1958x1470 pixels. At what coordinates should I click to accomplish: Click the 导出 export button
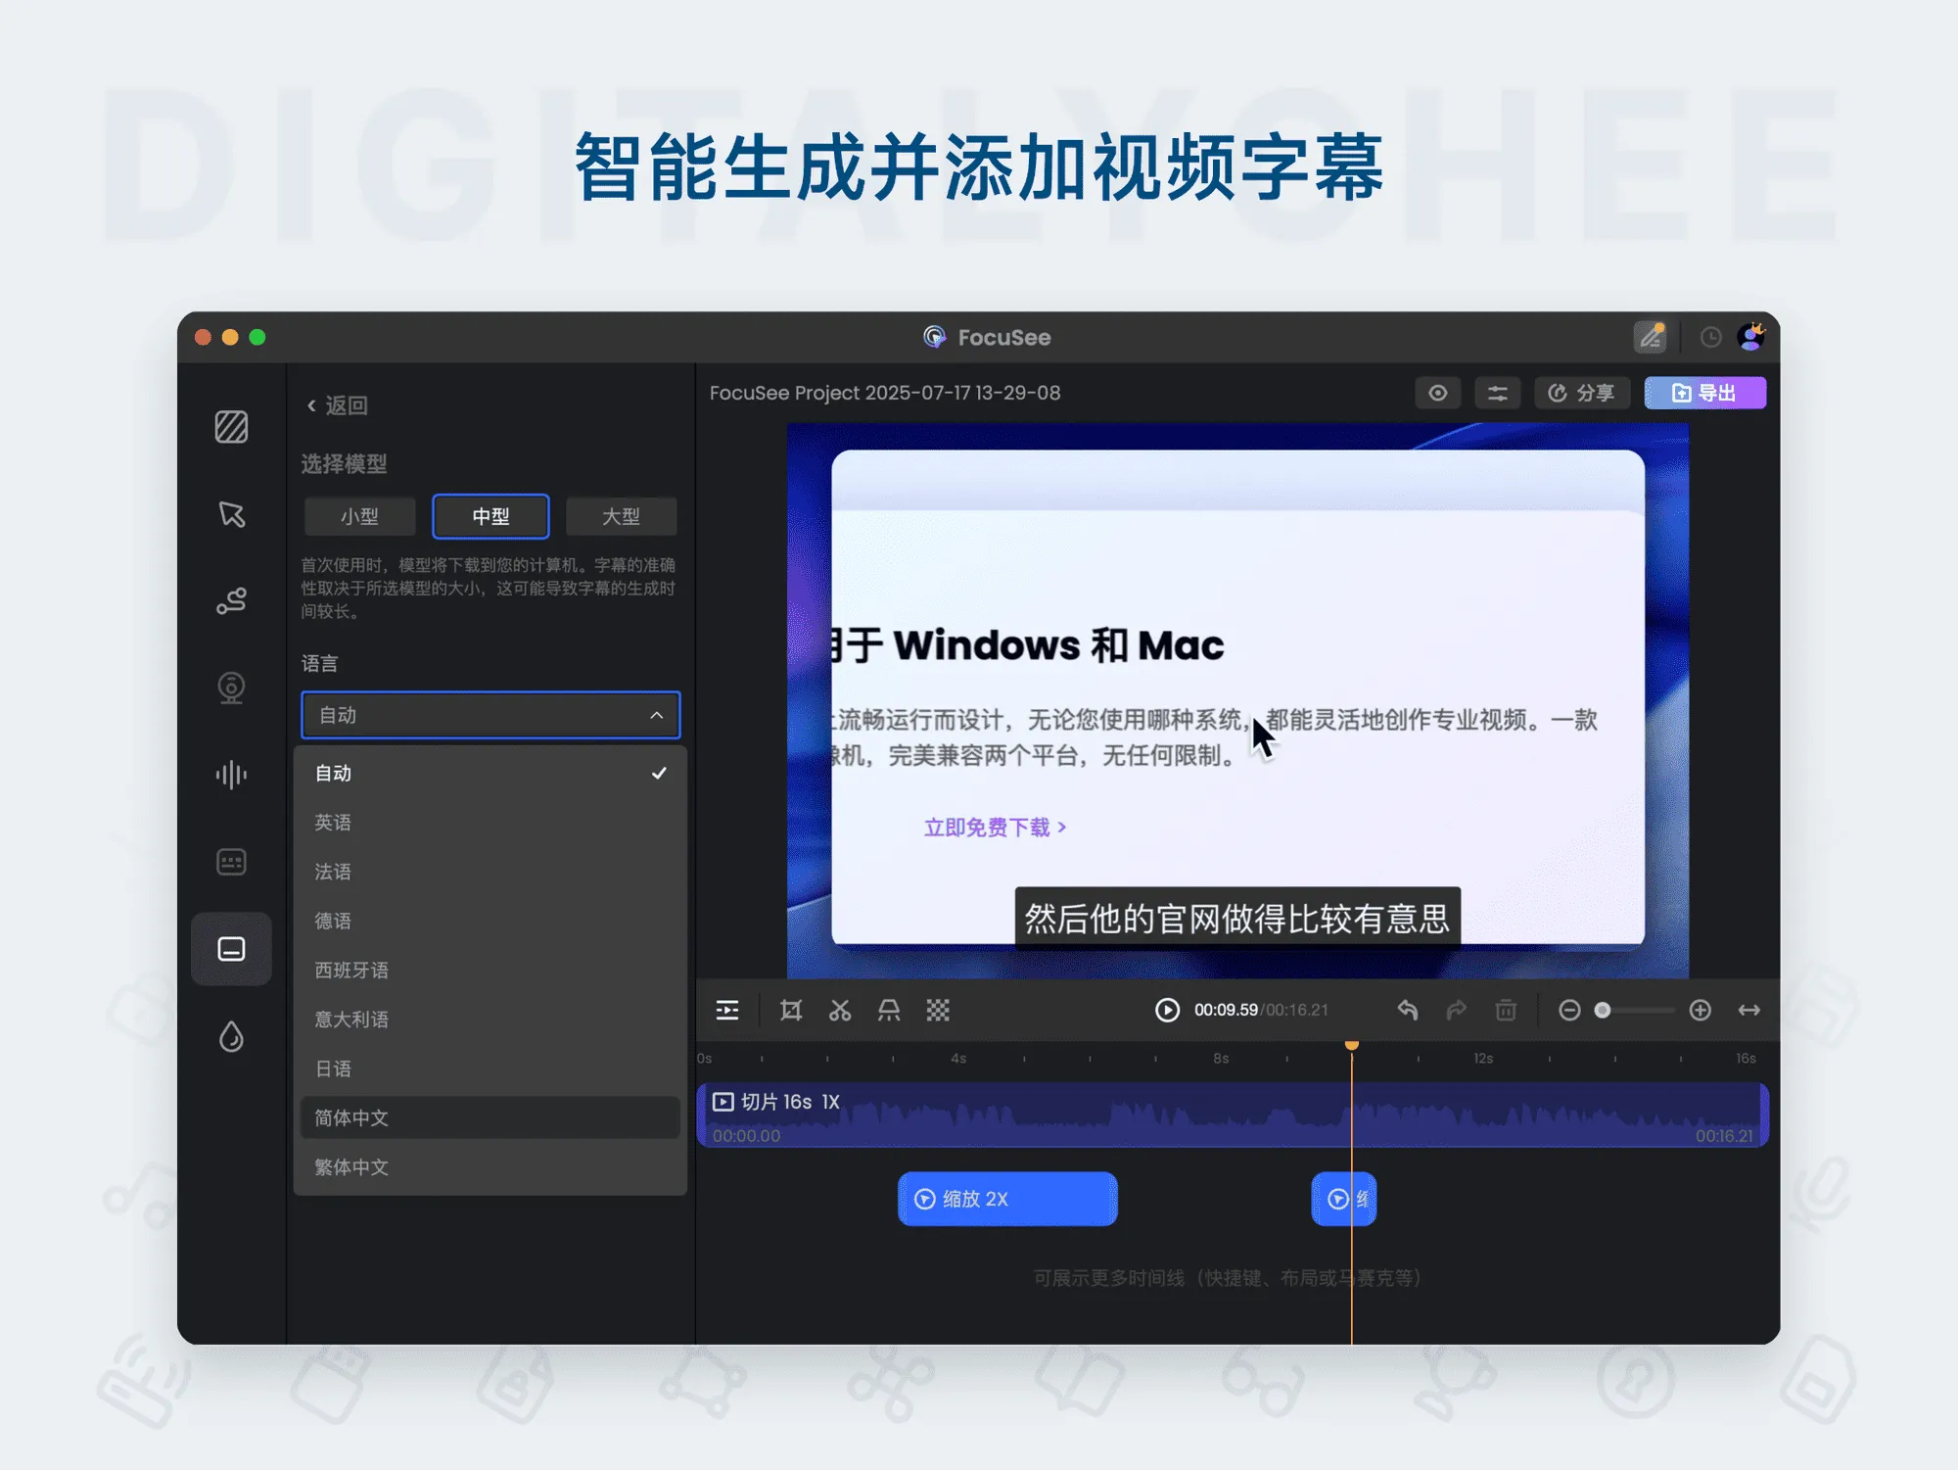[x=1704, y=393]
